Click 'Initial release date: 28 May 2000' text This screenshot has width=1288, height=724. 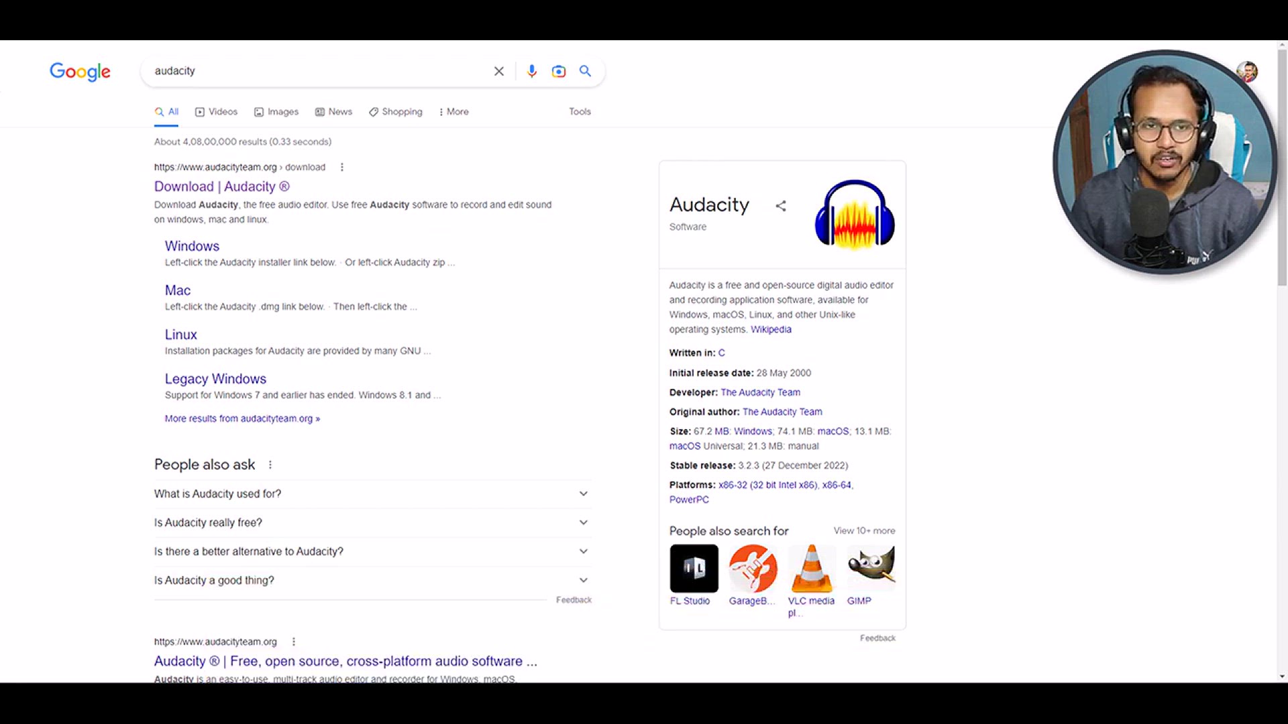740,373
